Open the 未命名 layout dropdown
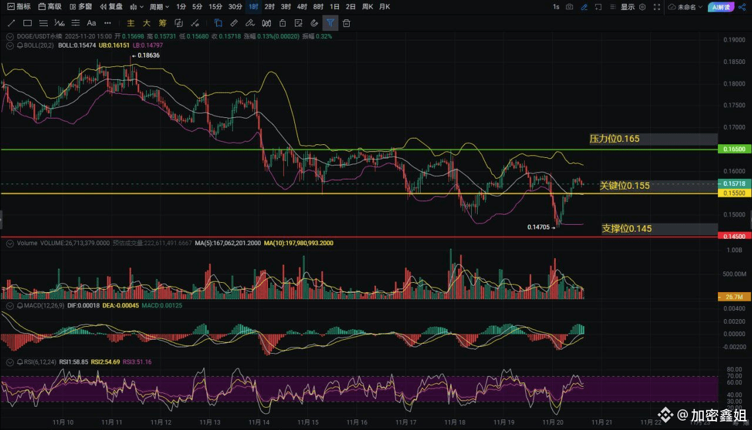 point(686,7)
